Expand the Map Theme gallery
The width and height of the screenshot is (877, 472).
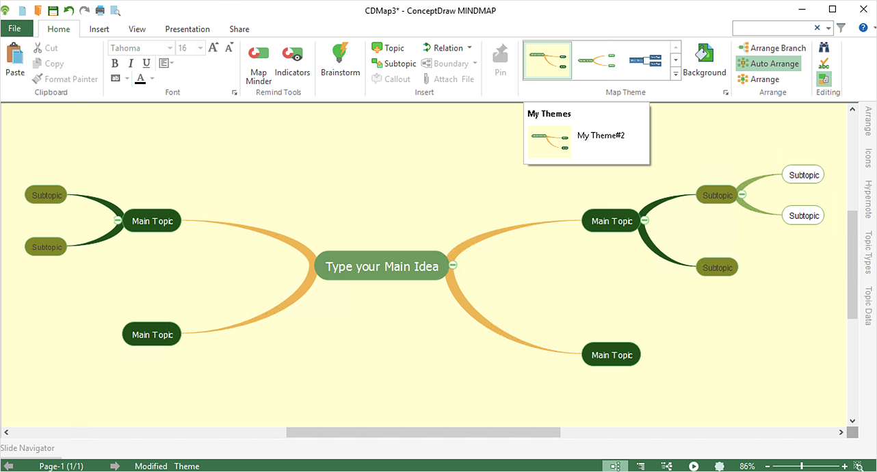tap(676, 73)
